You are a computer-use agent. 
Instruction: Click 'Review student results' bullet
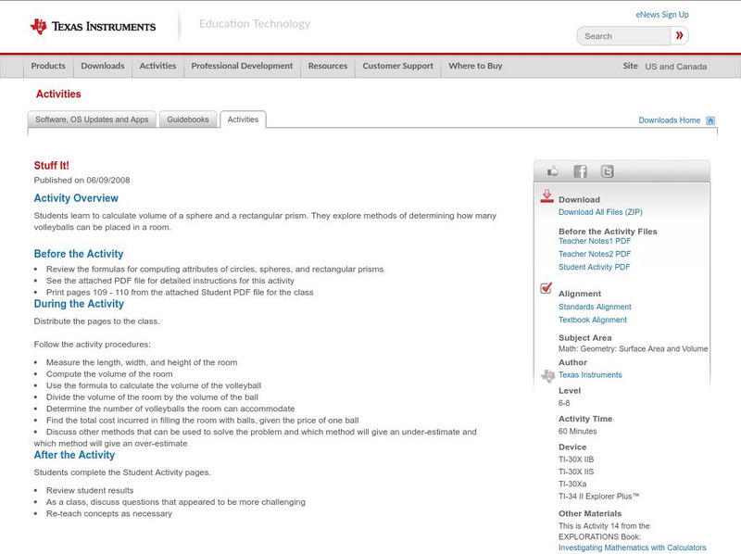click(90, 491)
